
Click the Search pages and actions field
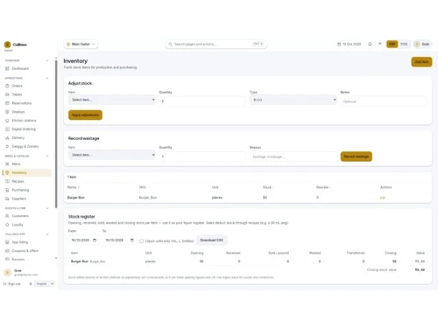click(215, 44)
